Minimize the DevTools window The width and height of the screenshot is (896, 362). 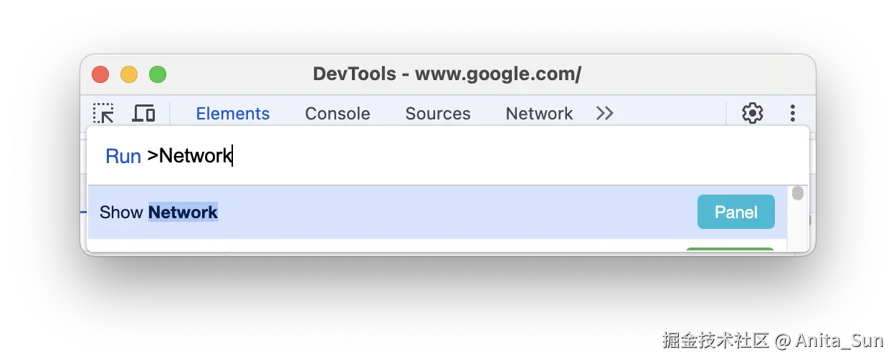pos(129,74)
